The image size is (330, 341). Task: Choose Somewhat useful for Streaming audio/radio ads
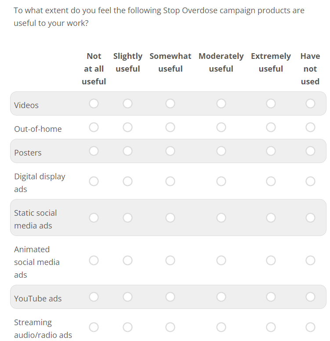(x=170, y=327)
